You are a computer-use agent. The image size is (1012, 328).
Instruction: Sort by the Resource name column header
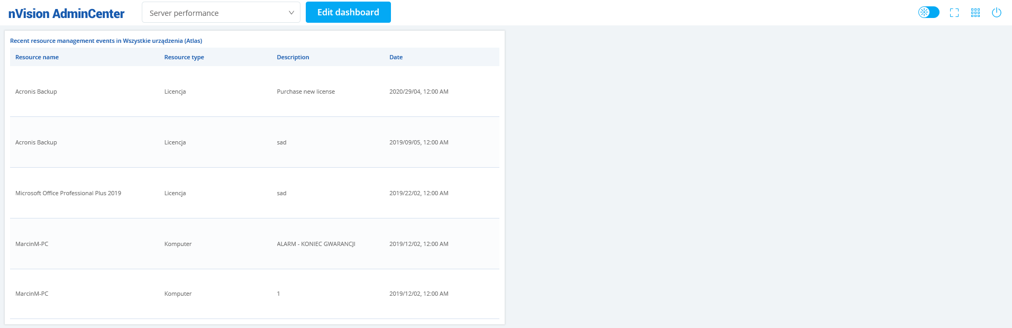(x=37, y=57)
